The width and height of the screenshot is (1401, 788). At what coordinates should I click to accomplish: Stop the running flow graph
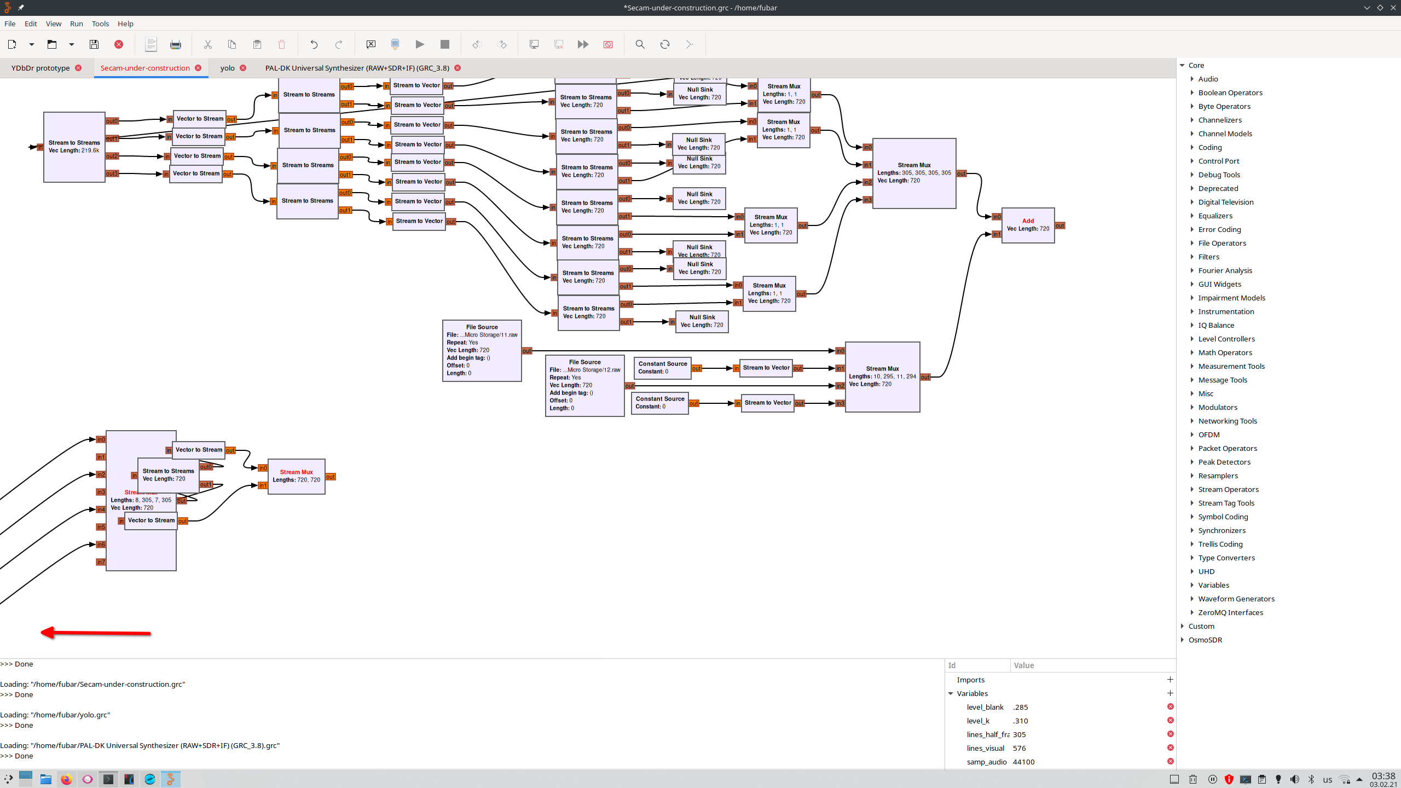click(x=445, y=44)
